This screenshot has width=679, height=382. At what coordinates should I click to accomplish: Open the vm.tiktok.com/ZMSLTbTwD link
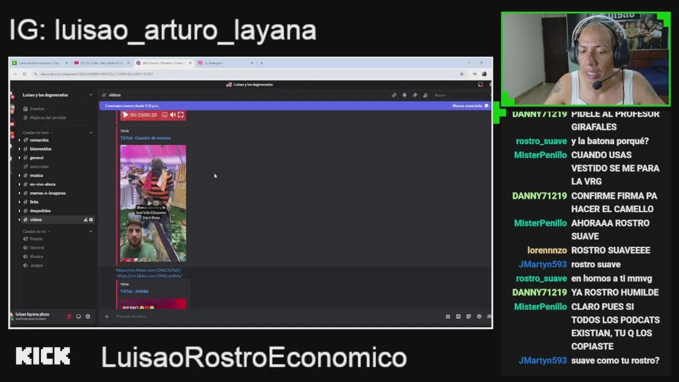tap(149, 271)
